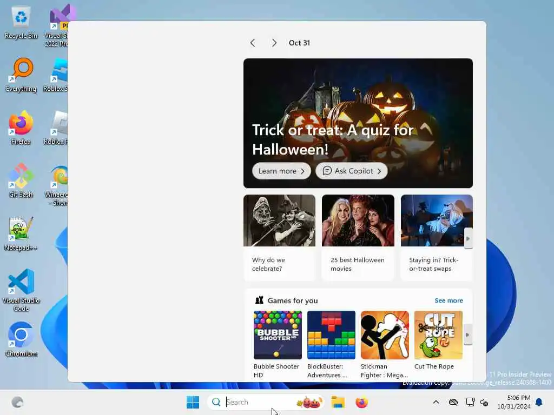554x415 pixels.
Task: Click the Games for you chess icon
Action: [x=259, y=300]
